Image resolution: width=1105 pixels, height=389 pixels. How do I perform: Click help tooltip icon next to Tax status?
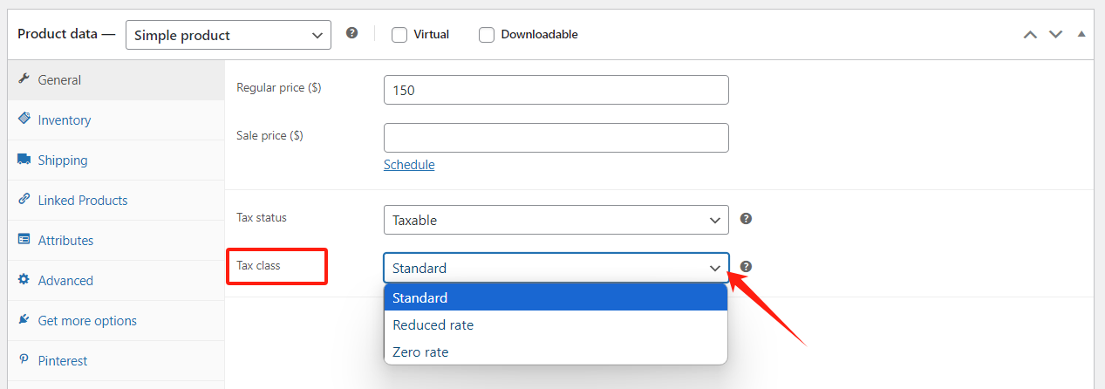pyautogui.click(x=746, y=219)
